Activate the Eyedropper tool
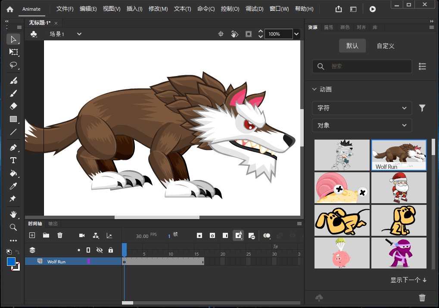The image size is (439, 308). (x=13, y=186)
